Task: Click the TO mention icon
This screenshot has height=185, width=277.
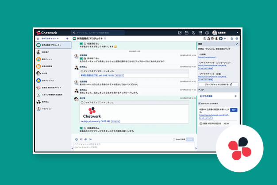Action: pyautogui.click(x=81, y=139)
